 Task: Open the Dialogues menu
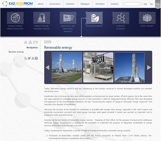click(x=85, y=4)
